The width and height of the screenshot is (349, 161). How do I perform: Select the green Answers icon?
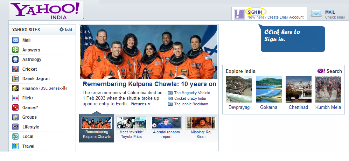pos(15,50)
